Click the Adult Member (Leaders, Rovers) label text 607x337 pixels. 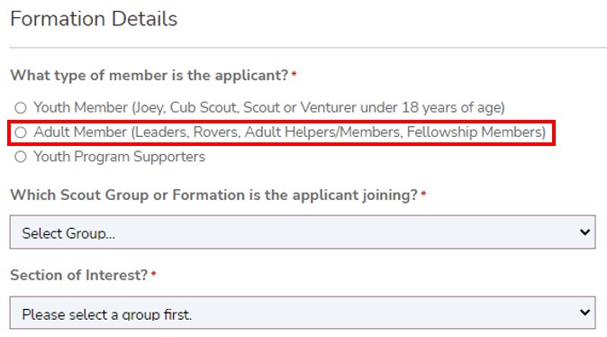290,132
